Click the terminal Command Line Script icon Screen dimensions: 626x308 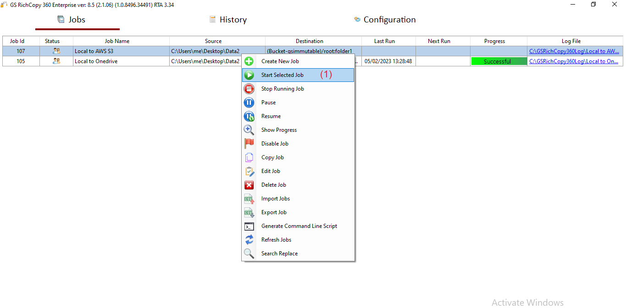coord(249,226)
